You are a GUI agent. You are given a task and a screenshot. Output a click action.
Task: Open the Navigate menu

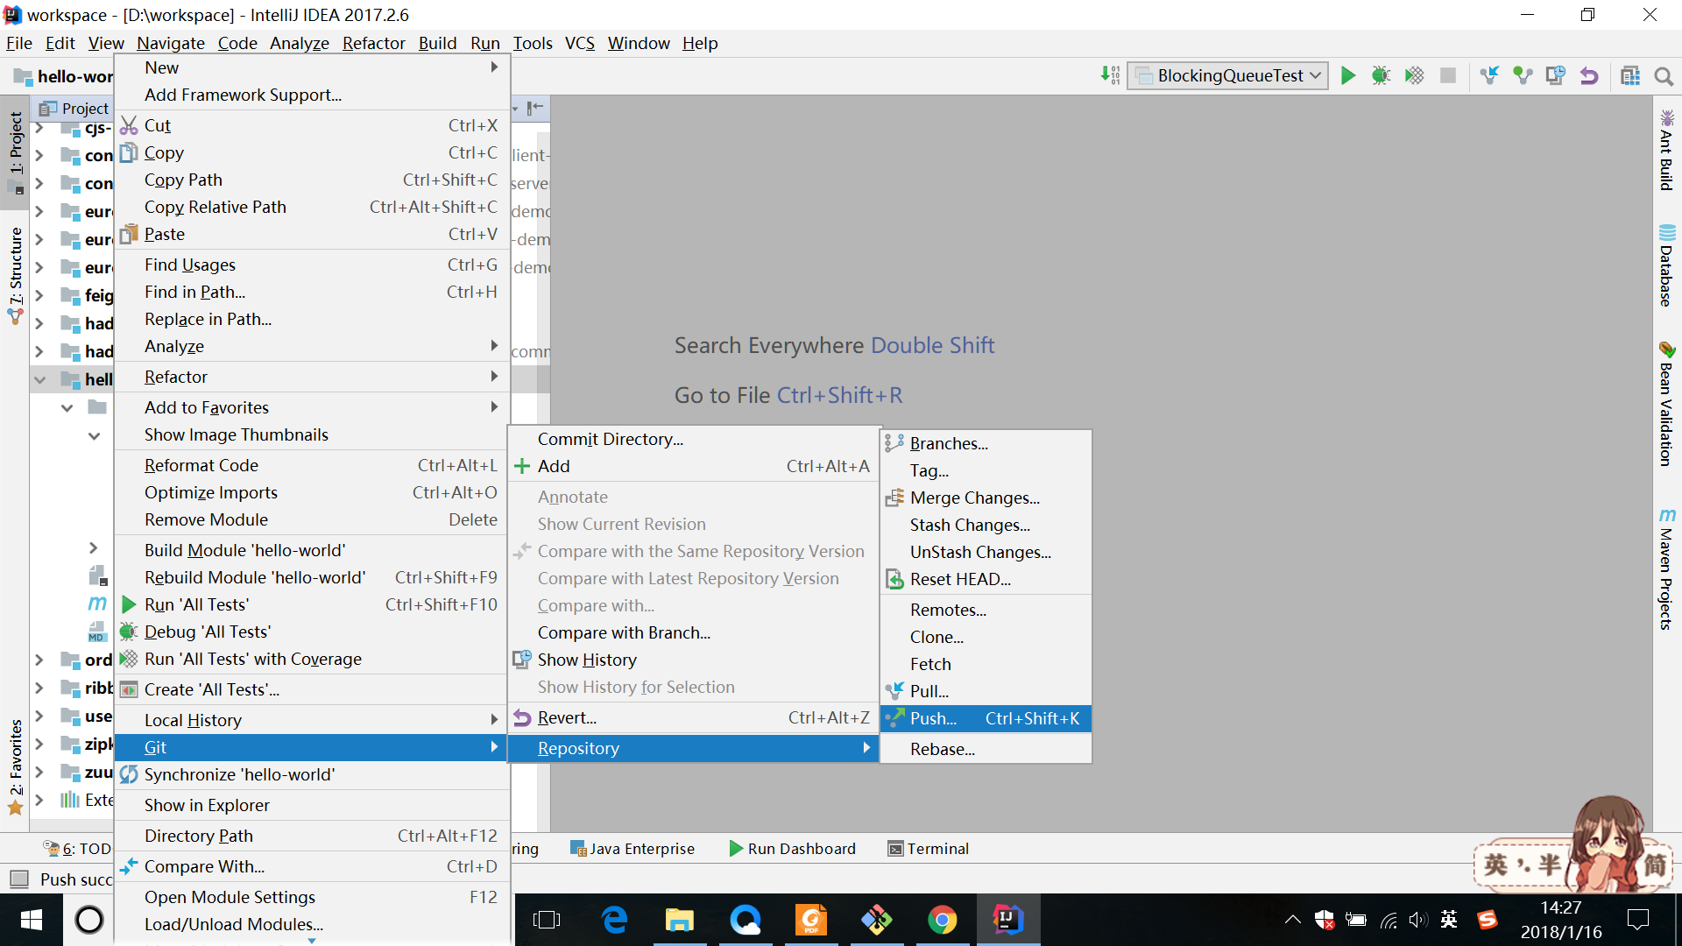pyautogui.click(x=171, y=43)
